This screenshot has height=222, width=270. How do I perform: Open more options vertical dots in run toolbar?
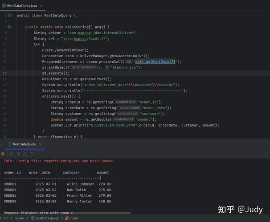32,154
